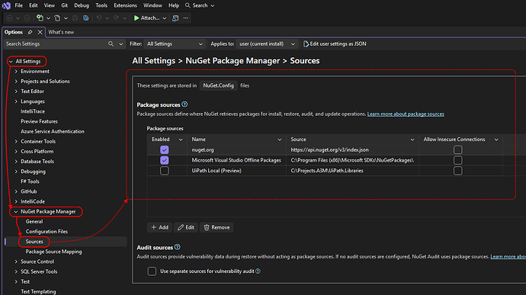The height and width of the screenshot is (295, 526).
Task: Open help icon beside Audit sources heading
Action: (178, 247)
